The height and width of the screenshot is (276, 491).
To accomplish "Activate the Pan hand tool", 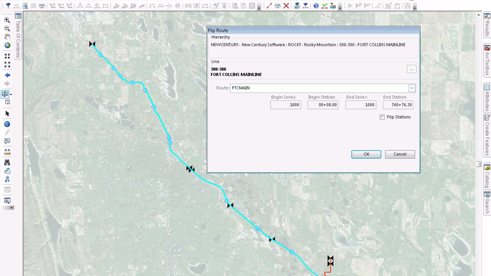I will click(7, 37).
